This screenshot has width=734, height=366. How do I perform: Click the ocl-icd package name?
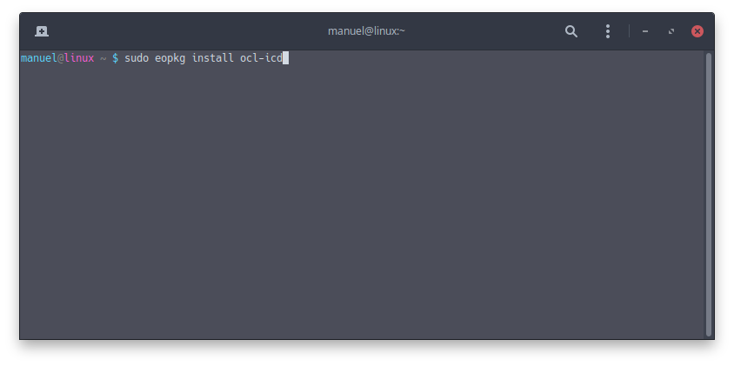click(x=261, y=58)
